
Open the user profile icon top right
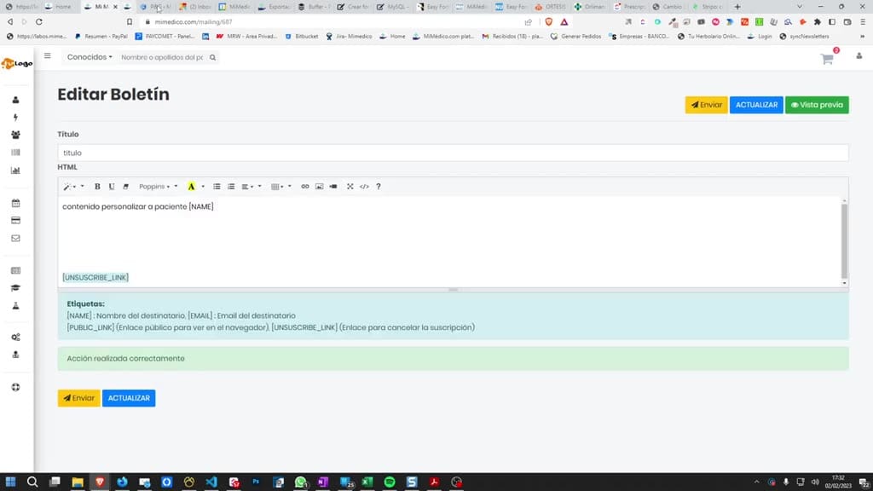[x=859, y=56]
